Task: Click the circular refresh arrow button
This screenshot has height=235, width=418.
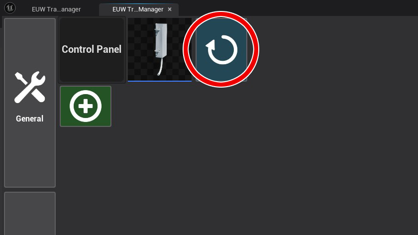Action: (x=221, y=50)
